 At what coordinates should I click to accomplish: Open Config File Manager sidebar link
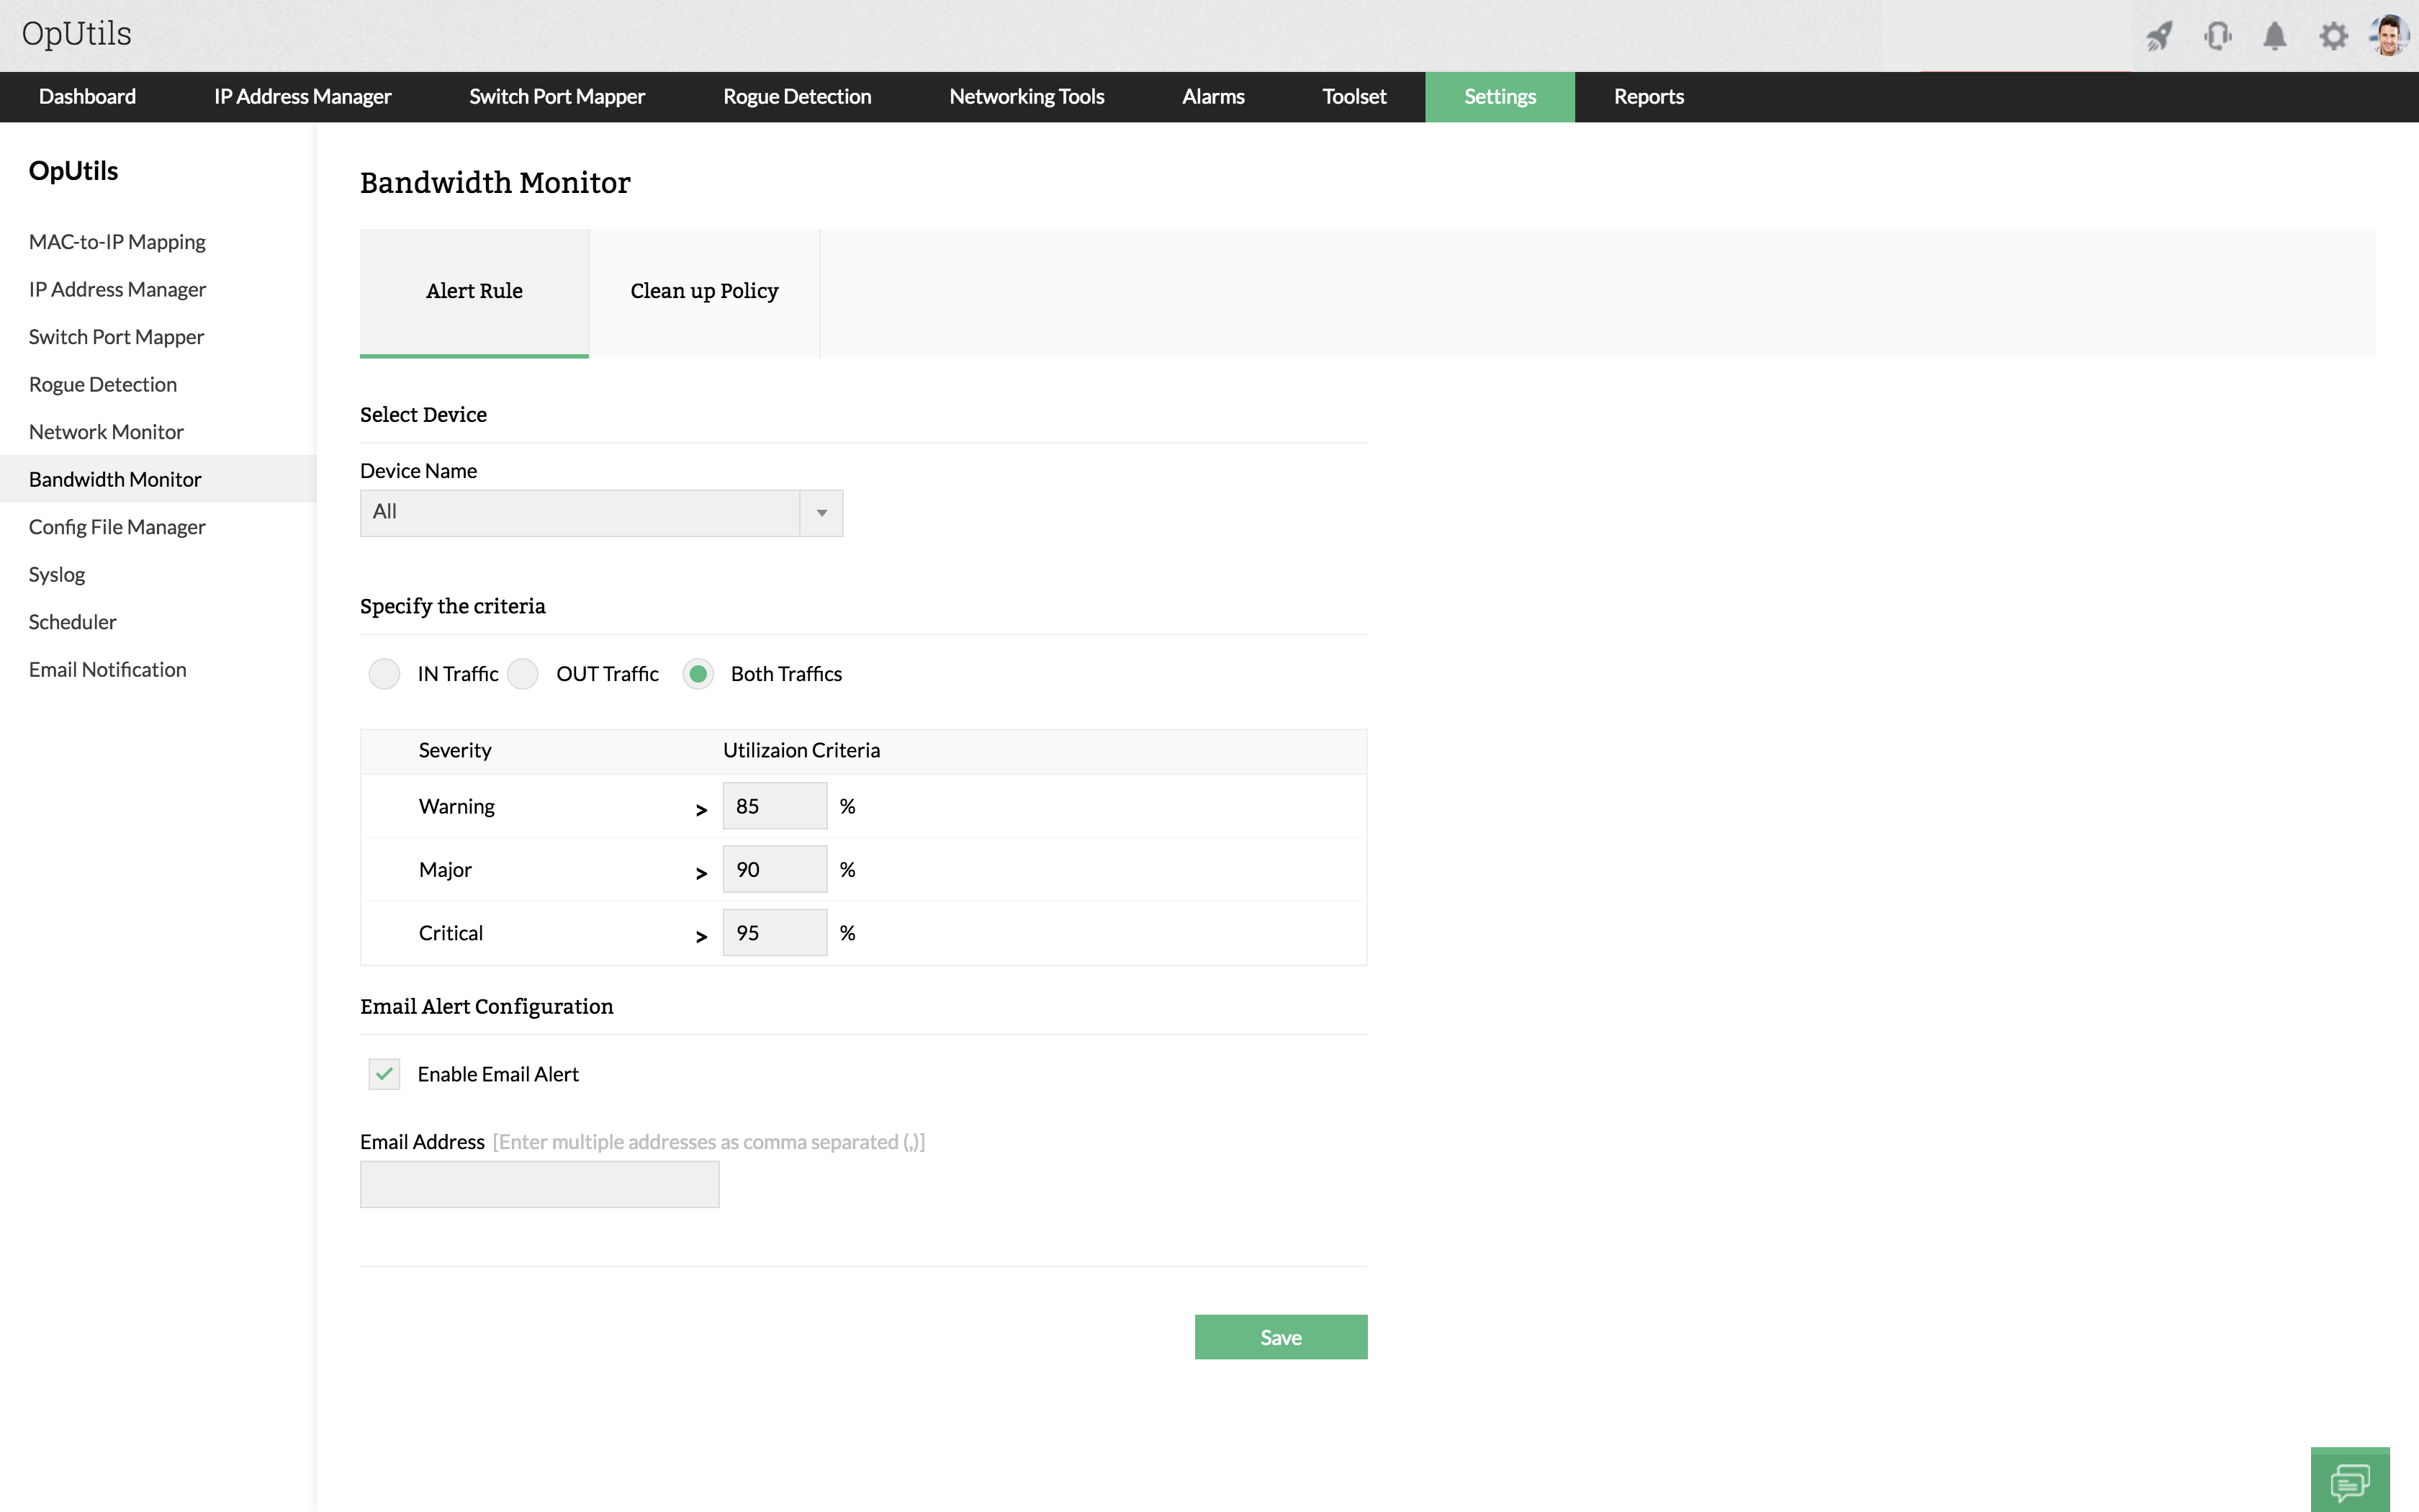click(x=117, y=527)
